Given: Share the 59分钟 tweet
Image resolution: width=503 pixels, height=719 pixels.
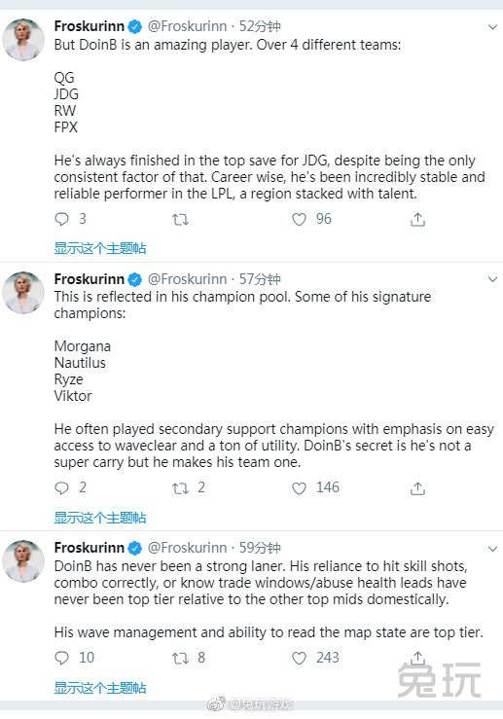Looking at the screenshot, I should [417, 658].
